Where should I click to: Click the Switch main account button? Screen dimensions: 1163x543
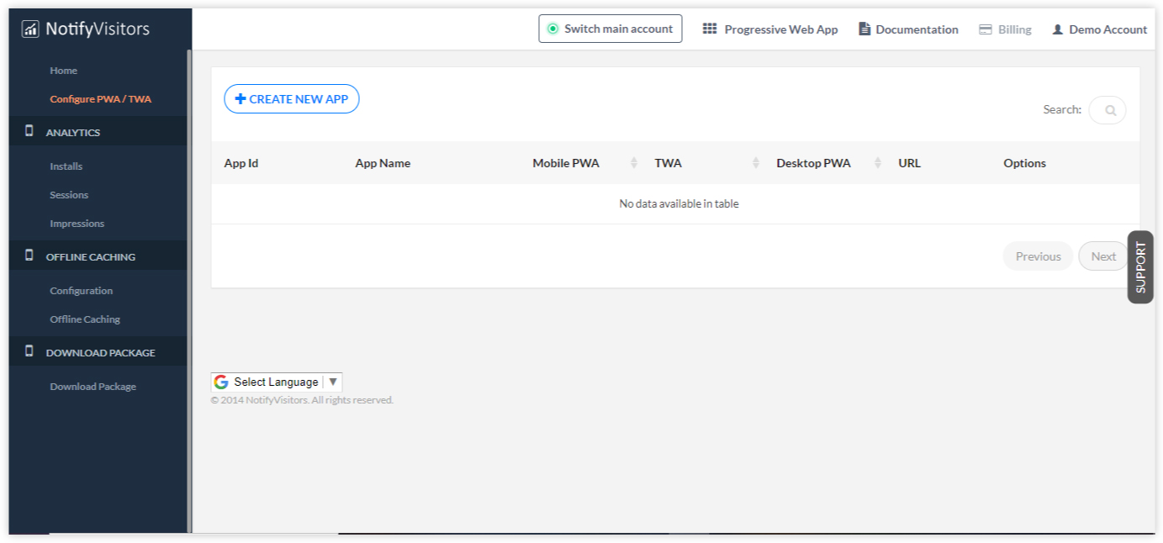(x=611, y=29)
